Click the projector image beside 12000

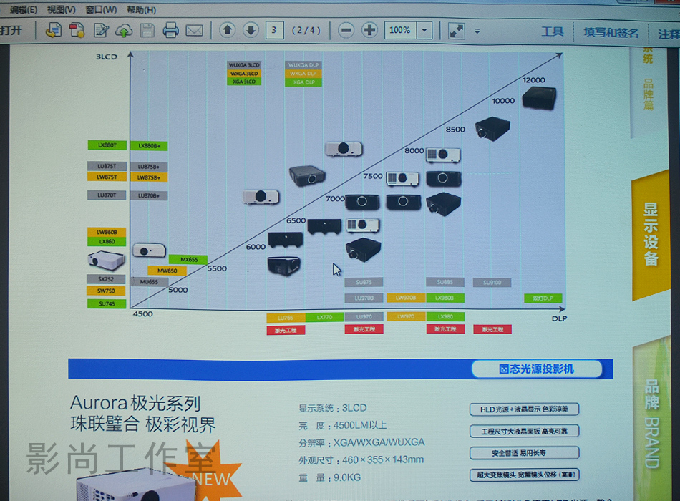pos(539,98)
